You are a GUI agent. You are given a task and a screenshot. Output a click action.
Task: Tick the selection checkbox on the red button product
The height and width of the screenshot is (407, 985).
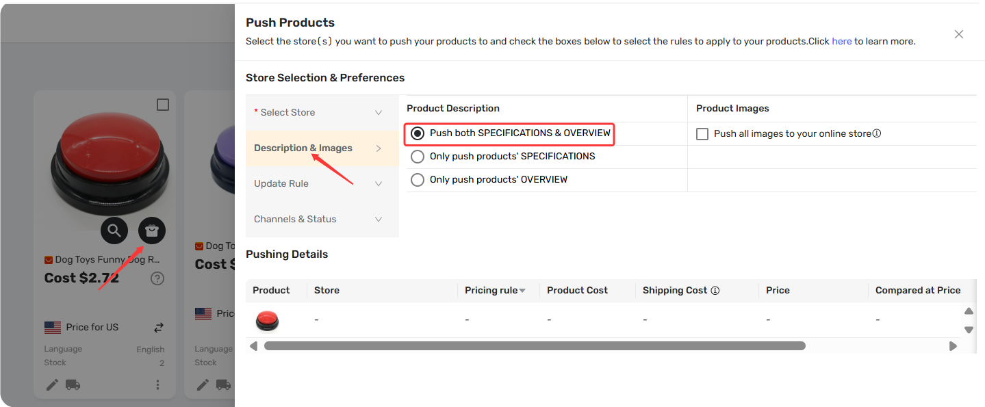163,105
